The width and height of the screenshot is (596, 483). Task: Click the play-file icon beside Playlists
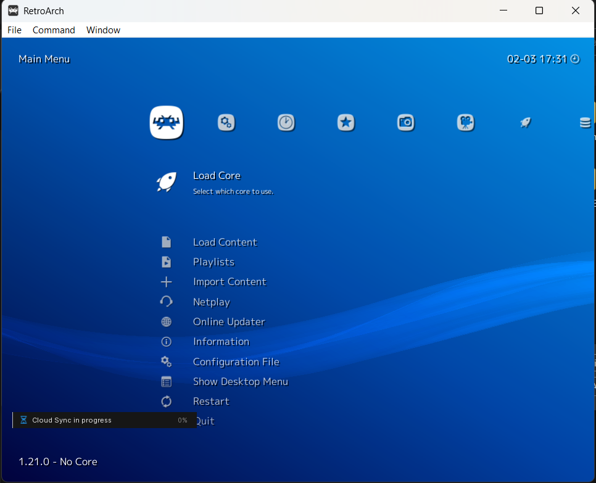pos(166,262)
